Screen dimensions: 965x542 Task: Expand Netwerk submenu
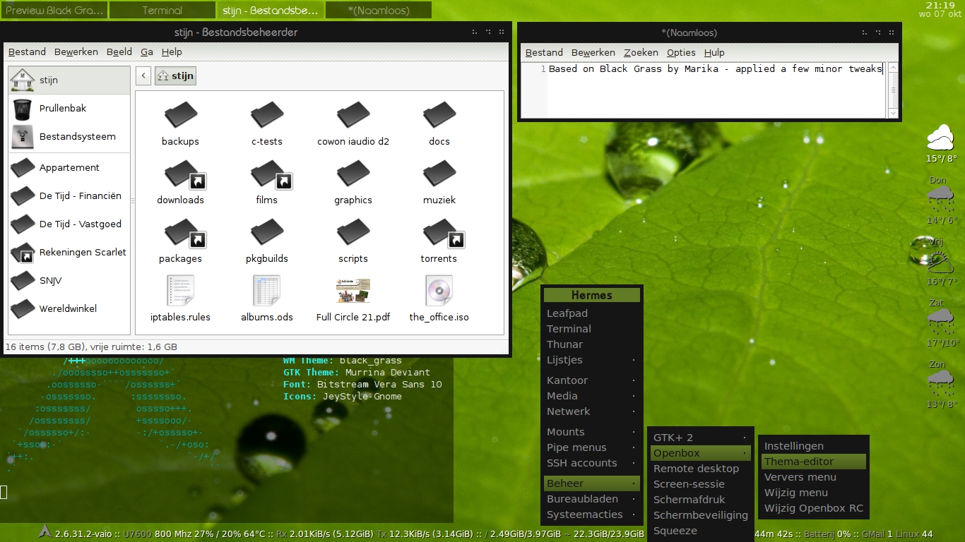pos(592,411)
